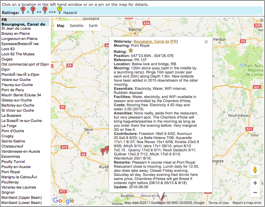Switch to Earth map view
The height and width of the screenshot is (207, 265).
point(93,26)
